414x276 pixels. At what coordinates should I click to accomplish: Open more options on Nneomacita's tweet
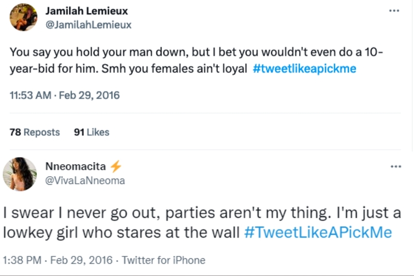tap(396, 166)
